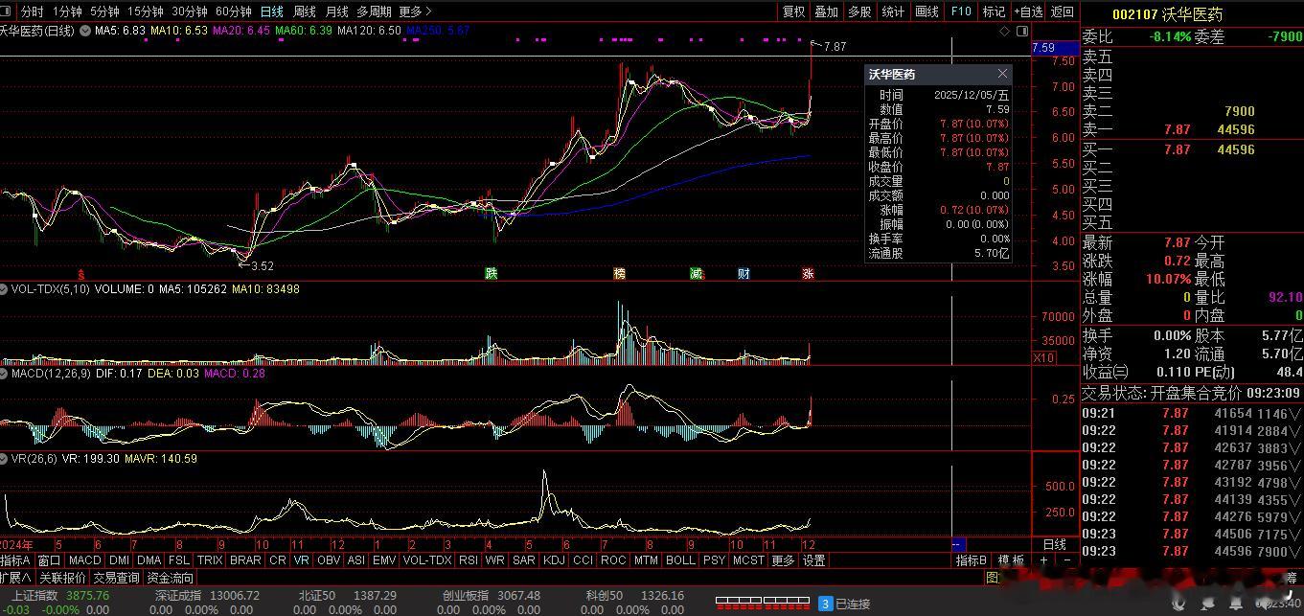1304x616 pixels.
Task: Click the 复权 button
Action: point(793,11)
